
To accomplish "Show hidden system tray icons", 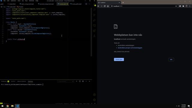I will click(x=177, y=106).
